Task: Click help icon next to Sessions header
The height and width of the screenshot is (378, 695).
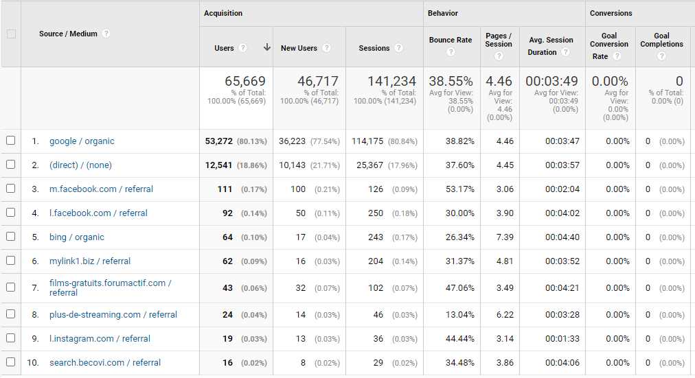Action: [398, 48]
